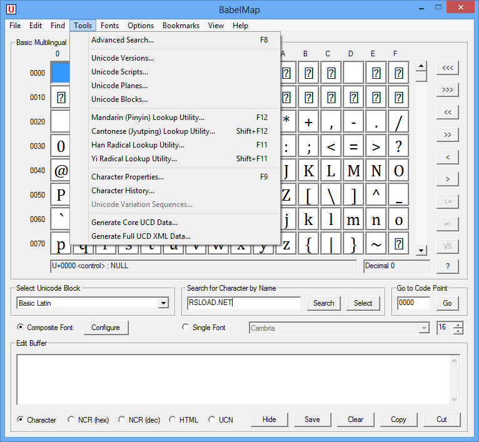Select the @ character cell
The image size is (479, 442).
61,171
